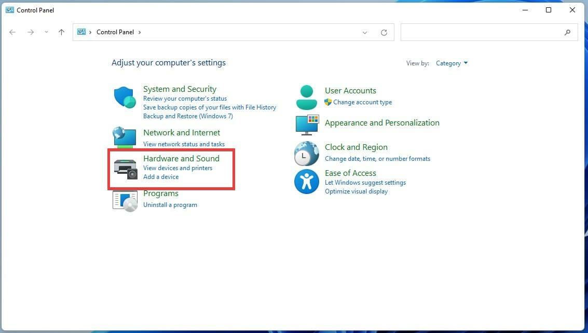Click the Hardware and Sound printer icon

[125, 167]
